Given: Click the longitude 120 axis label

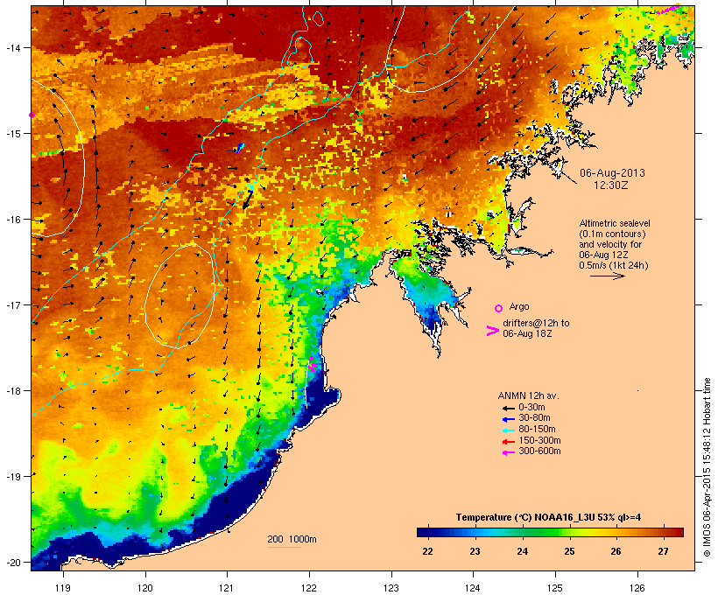Looking at the screenshot, I should tap(145, 588).
